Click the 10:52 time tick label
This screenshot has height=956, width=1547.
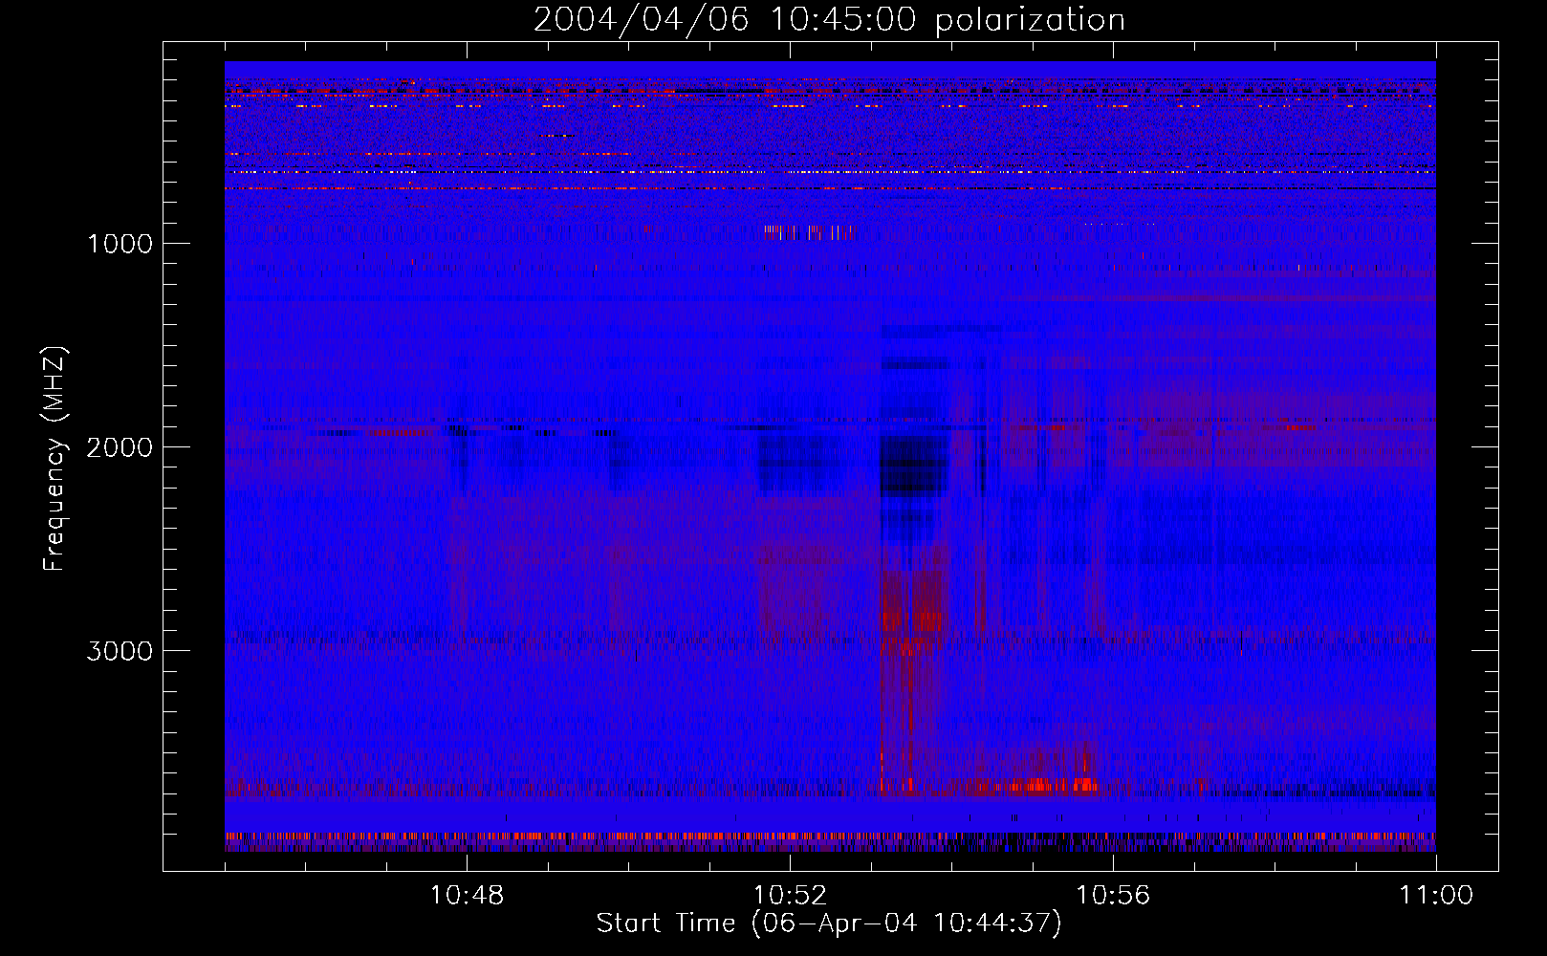pos(790,896)
